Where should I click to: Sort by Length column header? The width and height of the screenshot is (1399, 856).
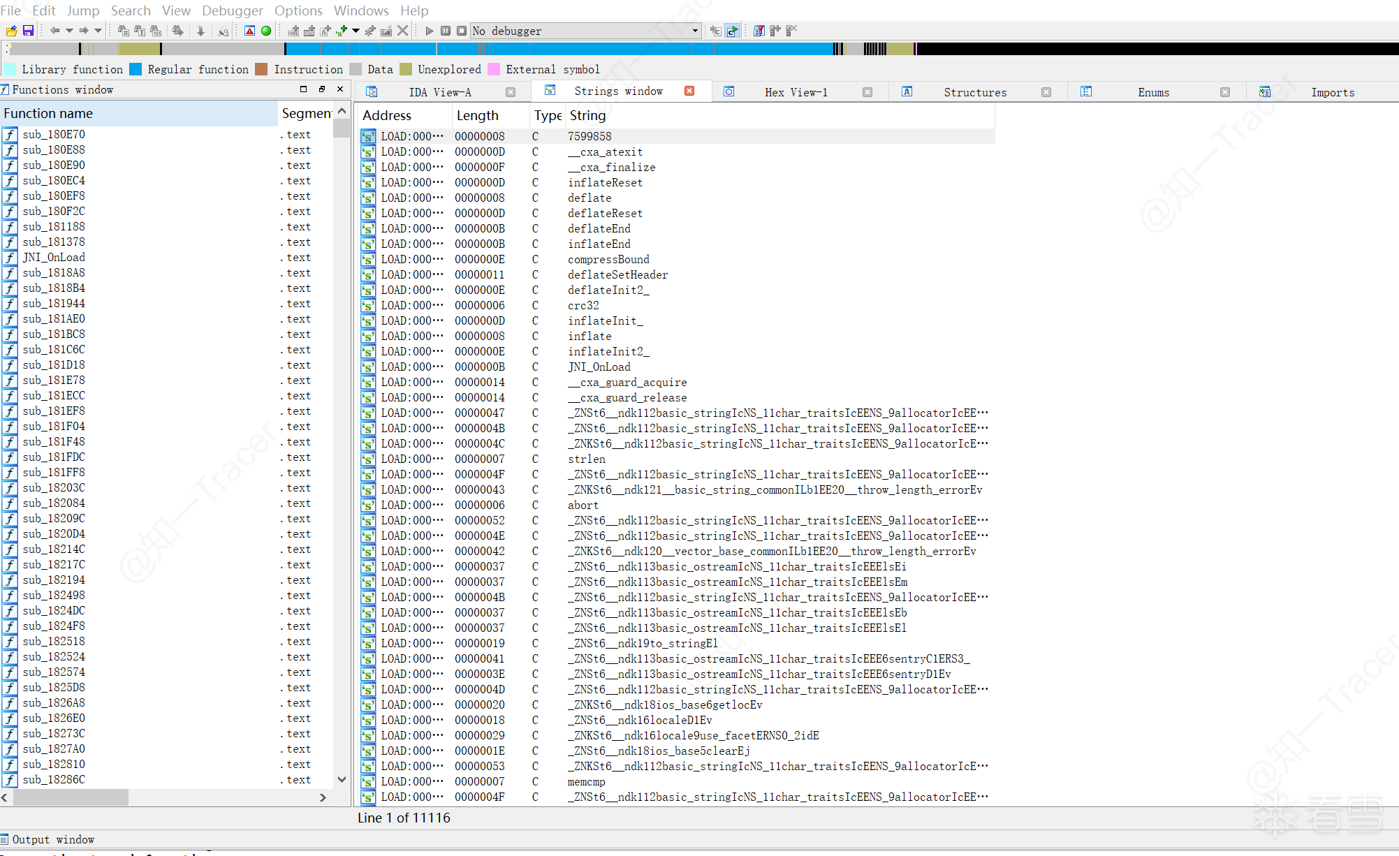478,115
